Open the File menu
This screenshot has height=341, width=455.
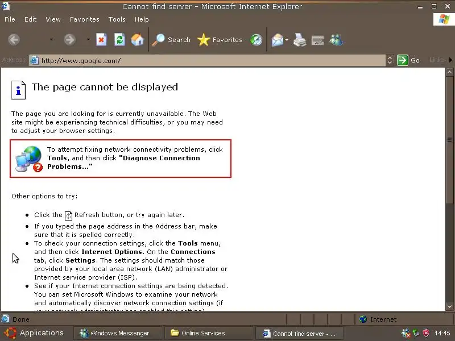click(x=10, y=19)
